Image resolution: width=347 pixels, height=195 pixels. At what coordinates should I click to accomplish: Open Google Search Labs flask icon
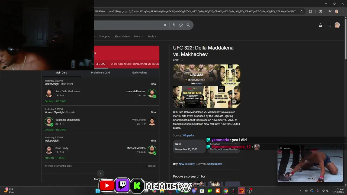click(320, 25)
